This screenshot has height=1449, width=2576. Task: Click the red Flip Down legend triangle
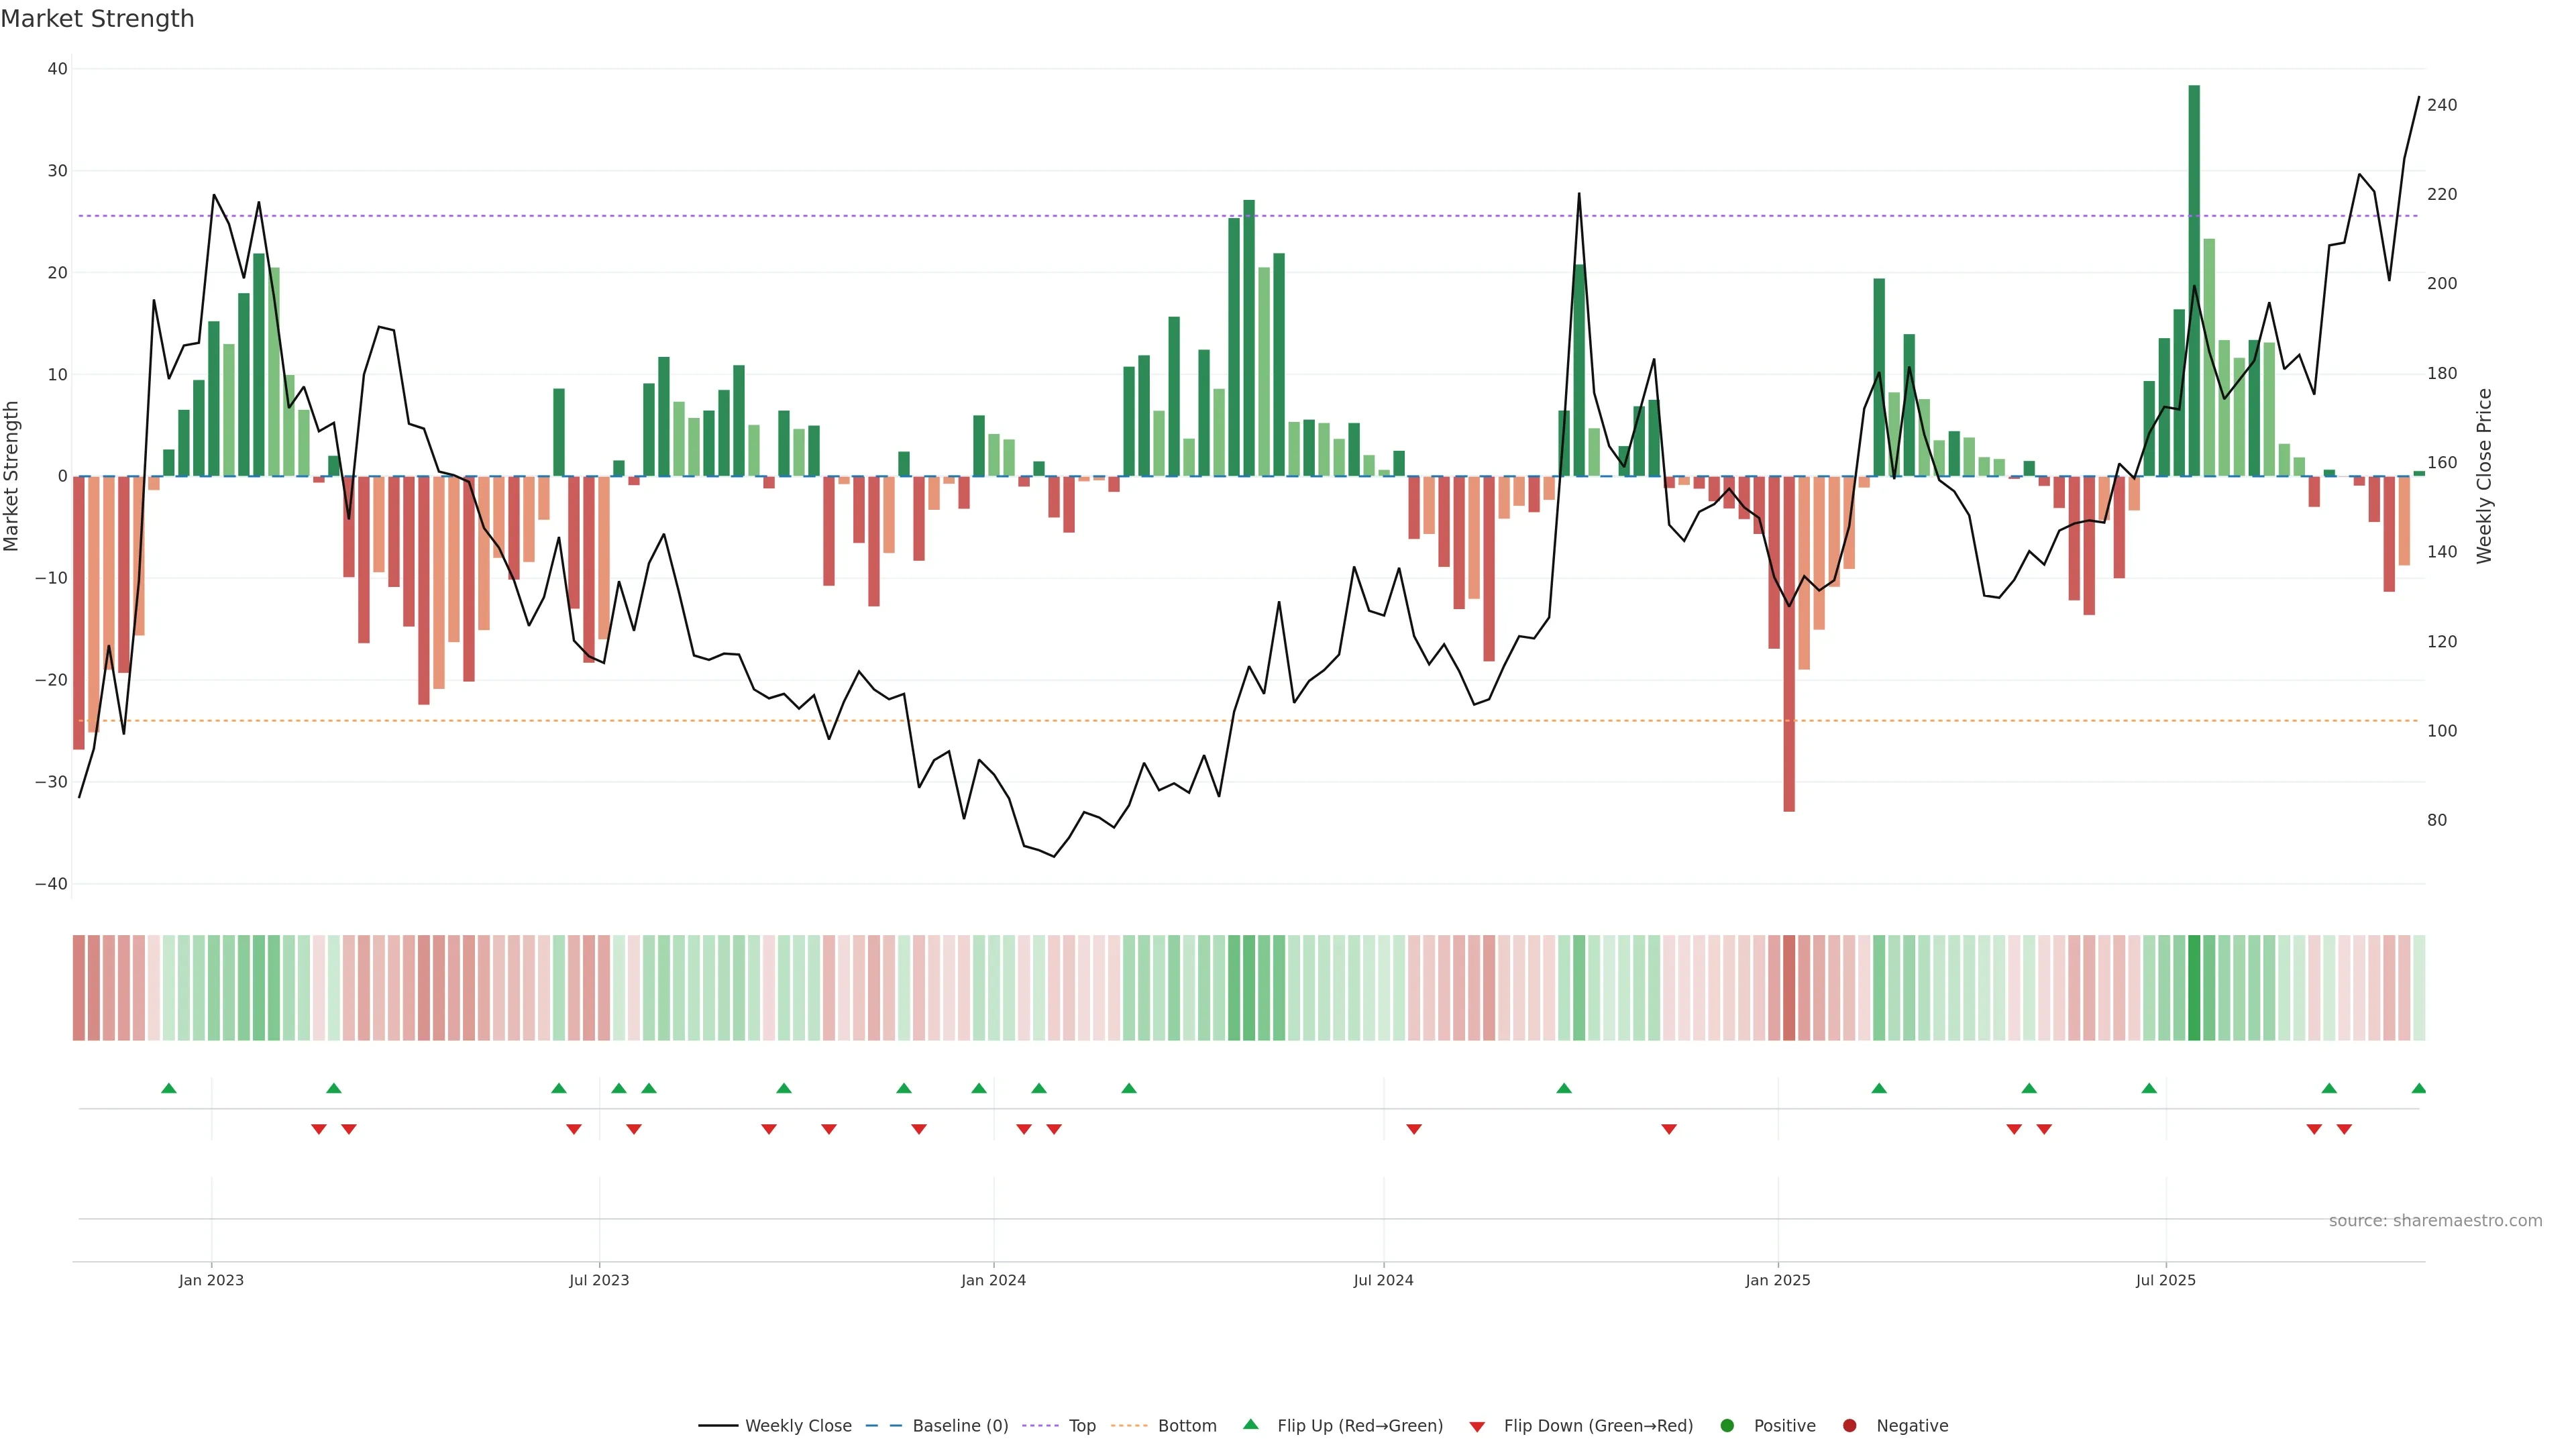tap(1477, 1426)
